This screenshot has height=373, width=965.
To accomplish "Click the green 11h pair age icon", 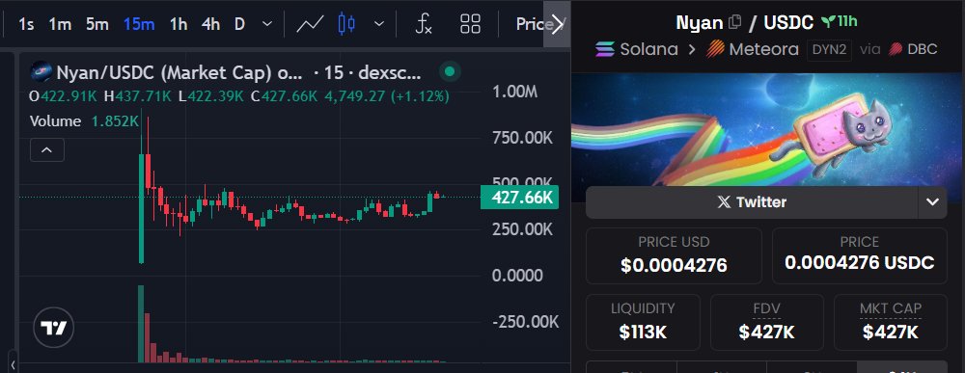I will 840,22.
